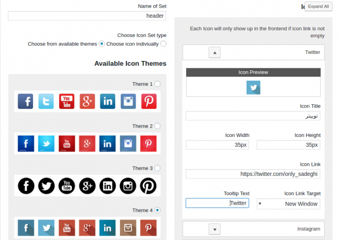Click the Theme 2 Google Plus icon
The width and height of the screenshot is (340, 240).
click(x=87, y=143)
